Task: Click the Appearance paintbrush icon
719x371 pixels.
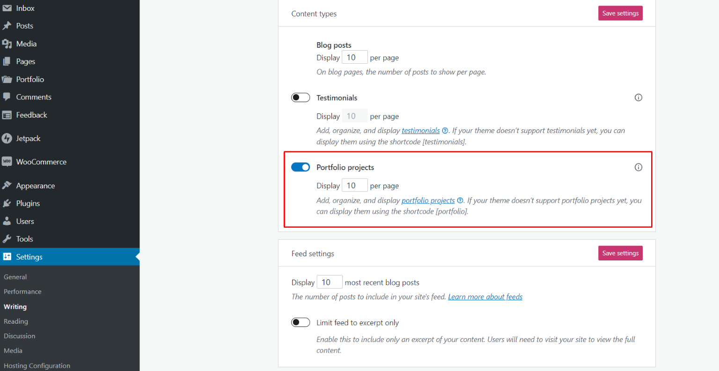Action: click(x=7, y=185)
